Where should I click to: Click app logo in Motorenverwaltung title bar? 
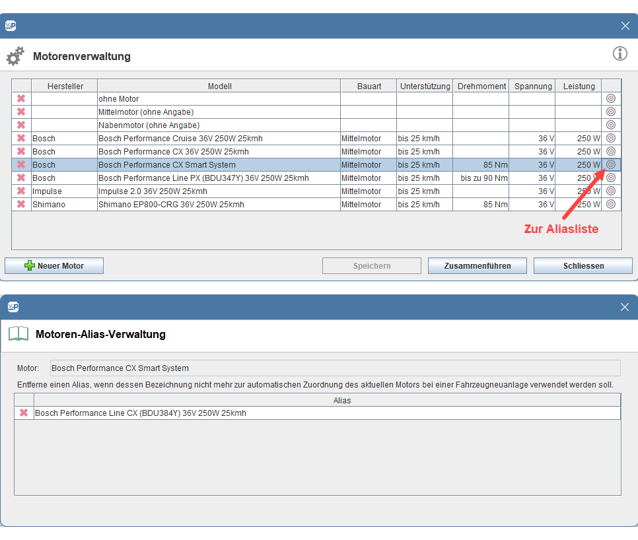point(11,26)
